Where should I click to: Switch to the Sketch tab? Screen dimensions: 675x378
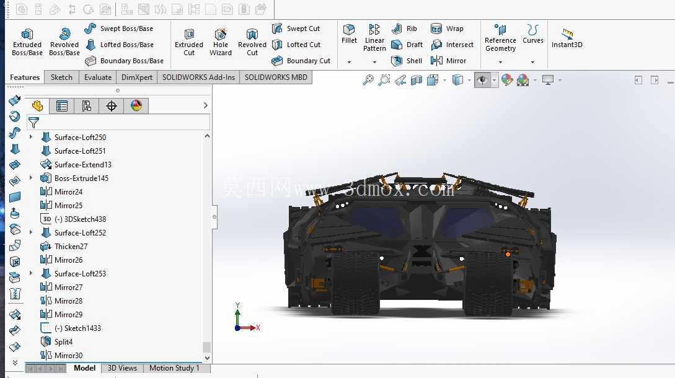[61, 77]
